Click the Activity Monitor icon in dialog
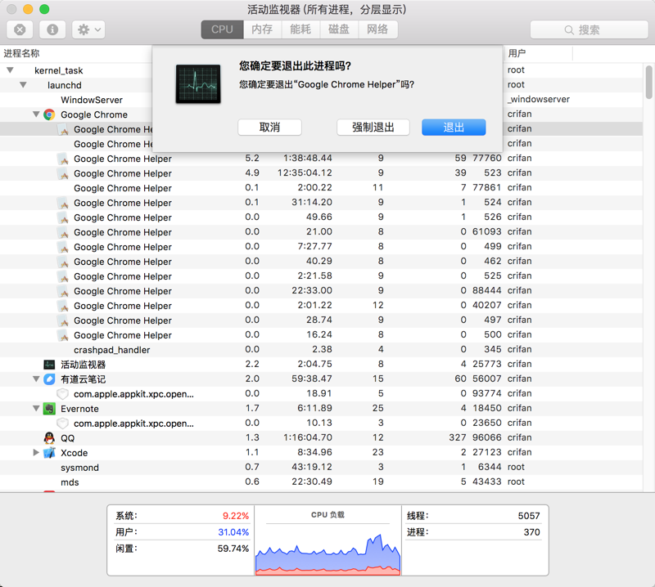 [x=198, y=84]
